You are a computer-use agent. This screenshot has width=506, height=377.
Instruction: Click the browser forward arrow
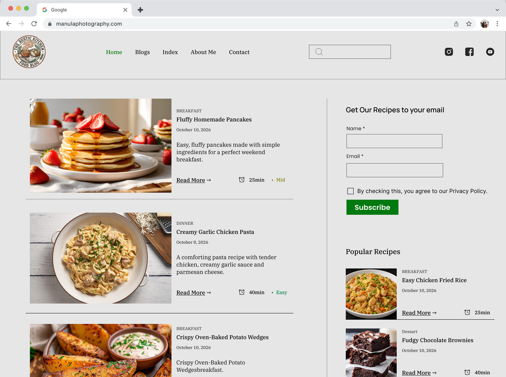(21, 24)
